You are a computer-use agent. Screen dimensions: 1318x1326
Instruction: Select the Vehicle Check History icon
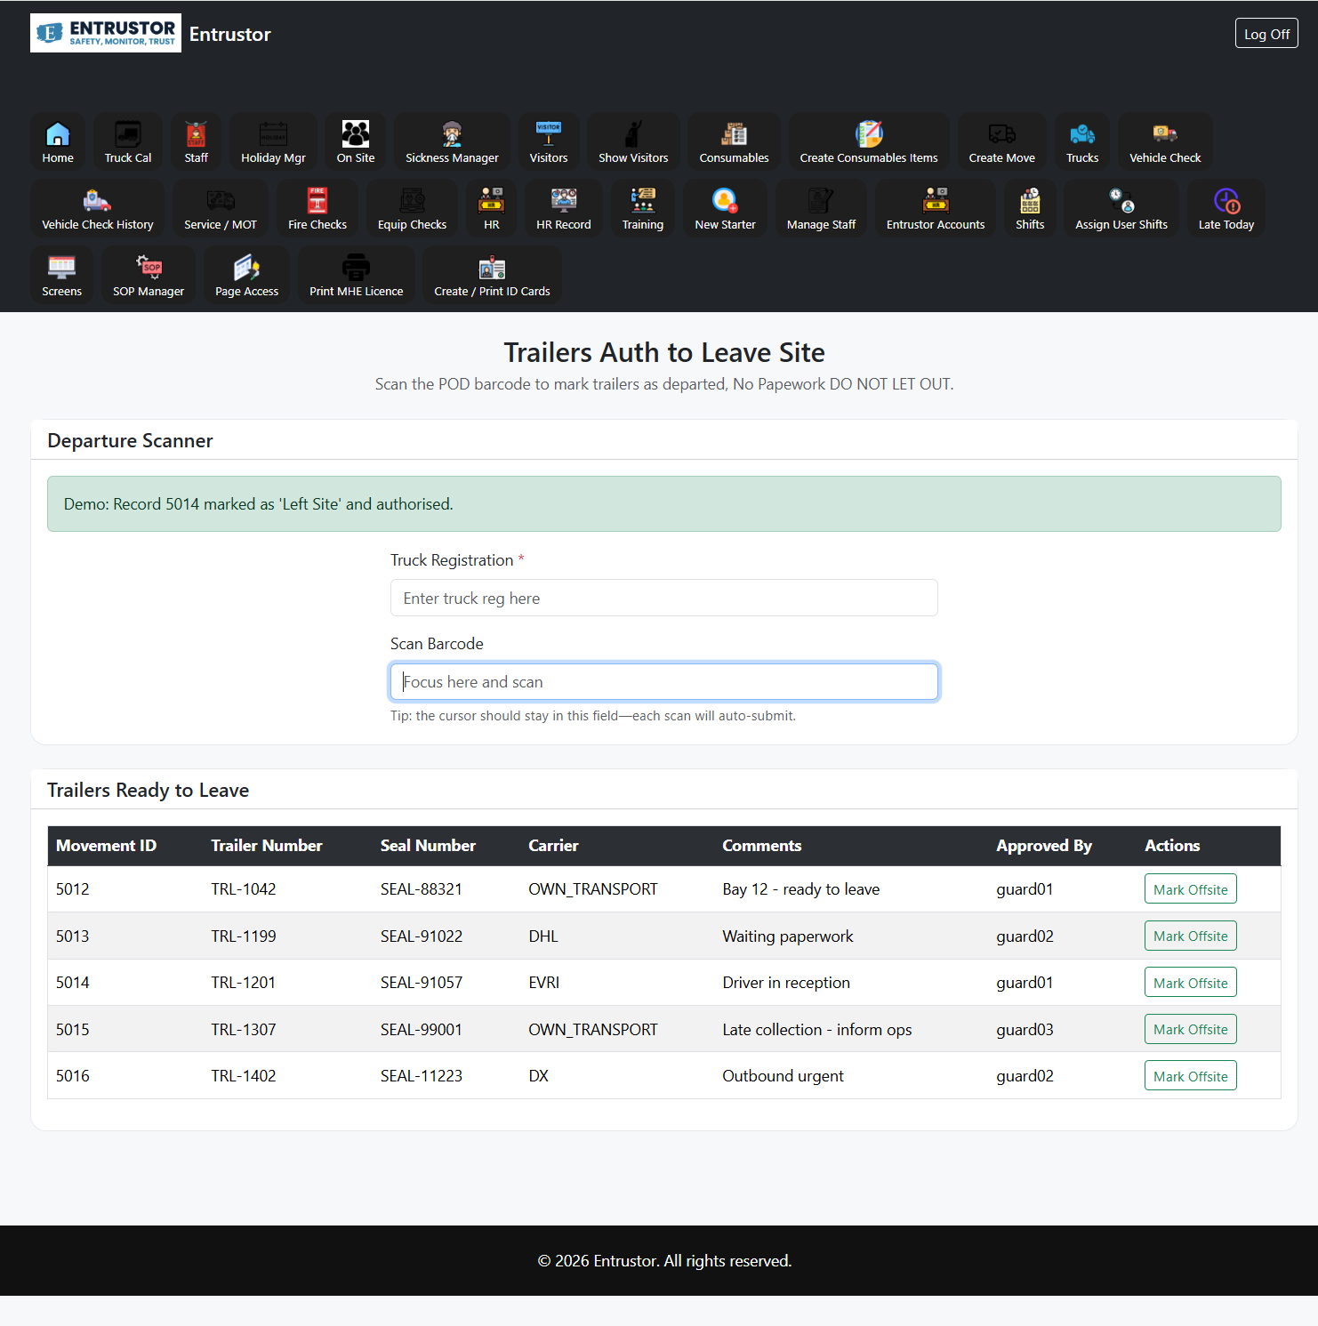97,201
